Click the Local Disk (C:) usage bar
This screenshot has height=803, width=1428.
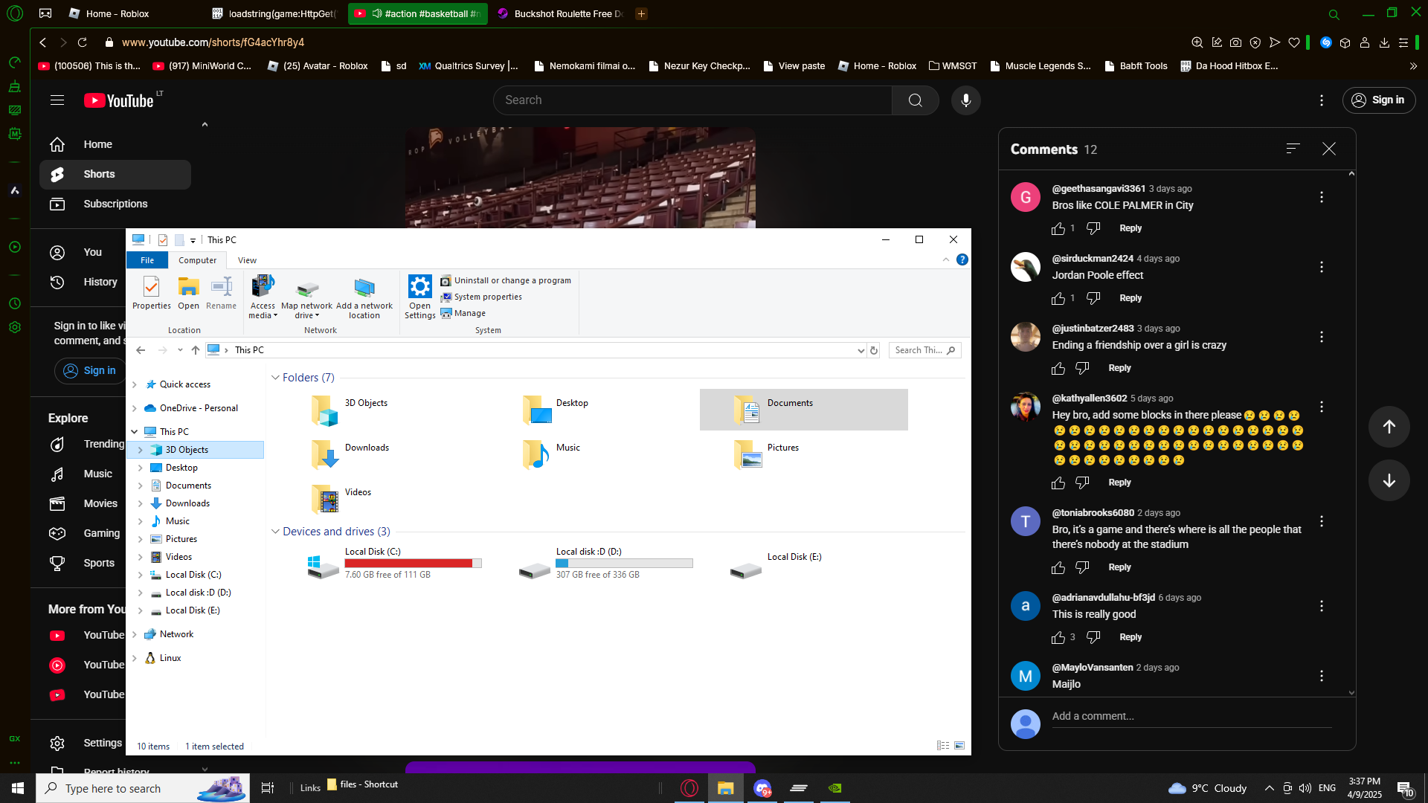(413, 563)
